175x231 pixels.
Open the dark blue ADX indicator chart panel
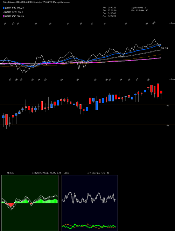point(90,203)
